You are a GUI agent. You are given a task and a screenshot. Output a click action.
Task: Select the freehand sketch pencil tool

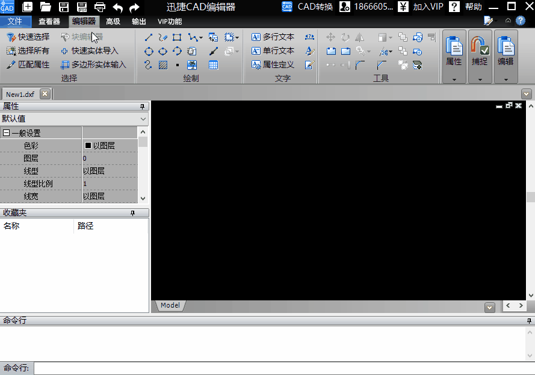coord(162,37)
